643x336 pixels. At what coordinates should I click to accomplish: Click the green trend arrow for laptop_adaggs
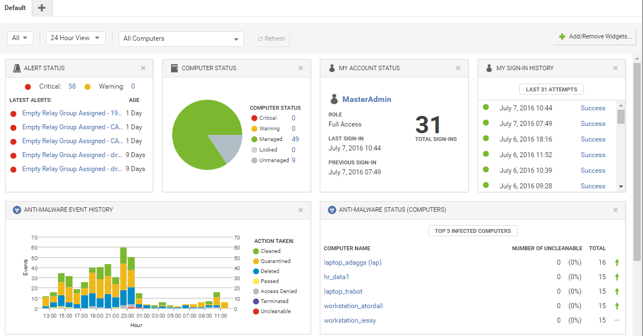616,262
